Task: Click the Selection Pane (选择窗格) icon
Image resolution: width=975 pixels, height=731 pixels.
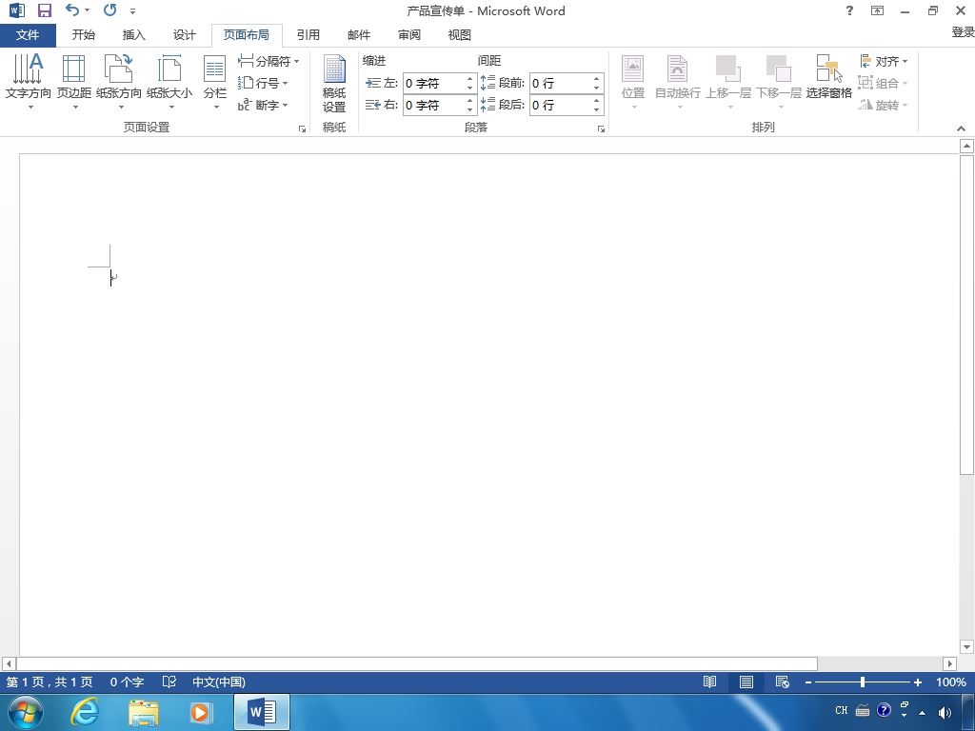Action: click(x=829, y=76)
